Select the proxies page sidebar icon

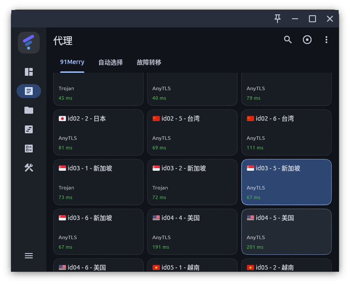29,91
